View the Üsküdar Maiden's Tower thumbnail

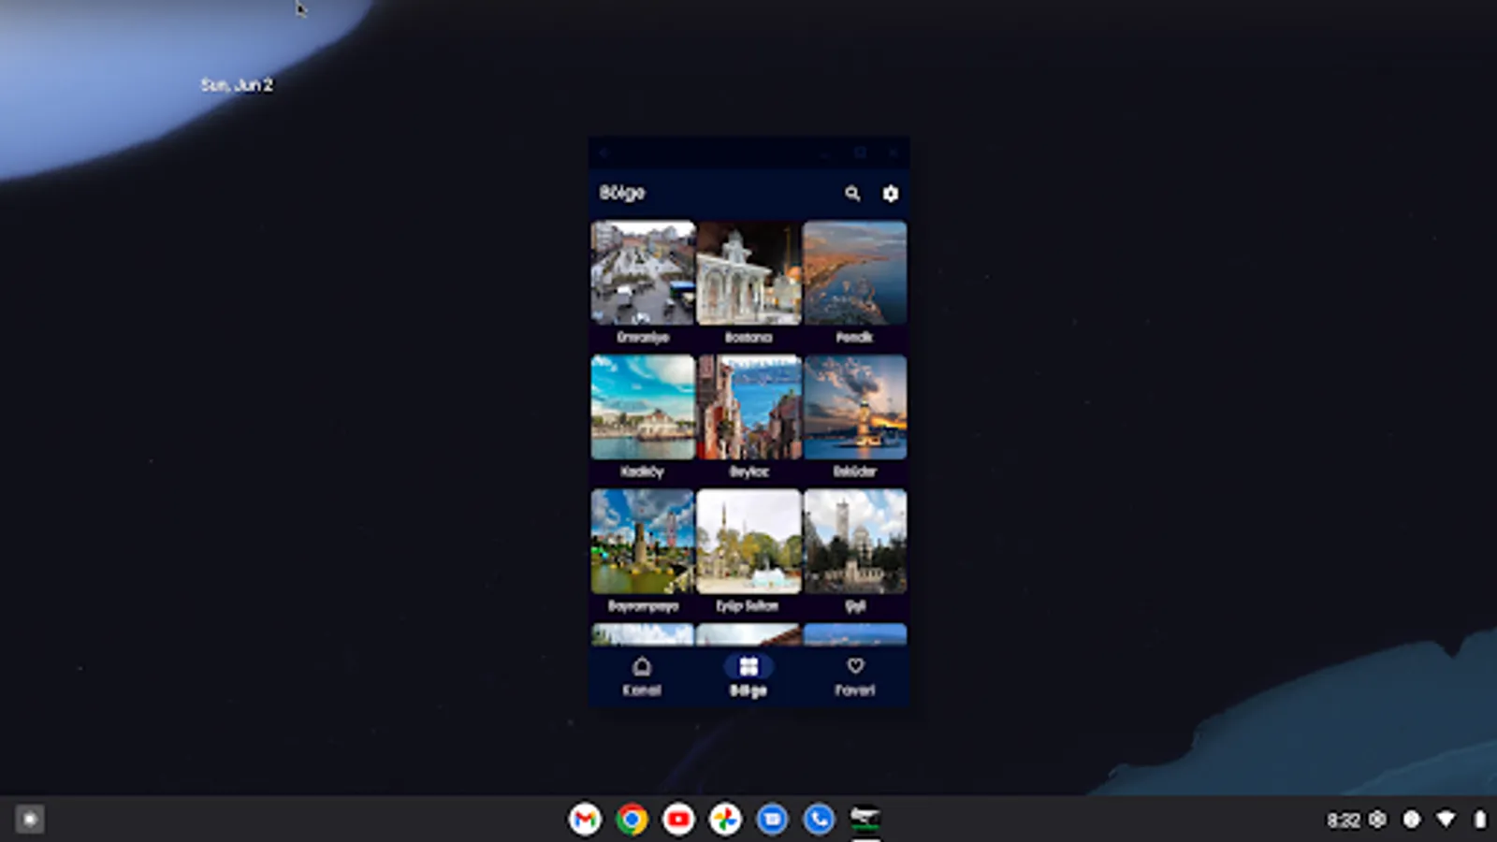tap(855, 407)
